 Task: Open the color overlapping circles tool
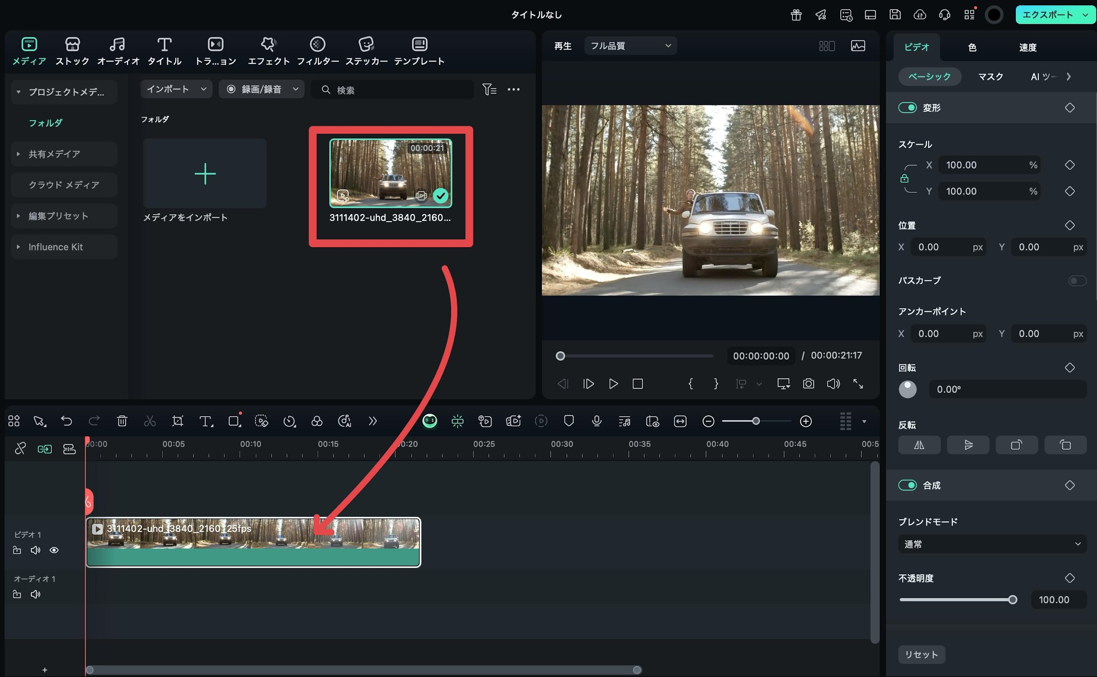click(317, 421)
